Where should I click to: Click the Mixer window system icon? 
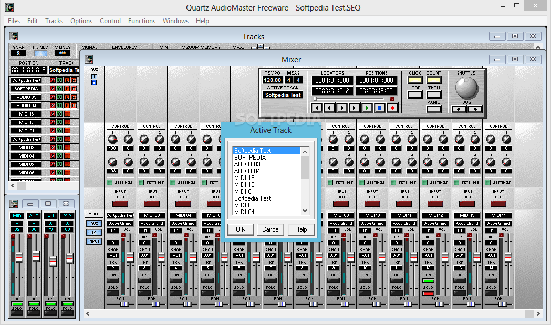[89, 59]
